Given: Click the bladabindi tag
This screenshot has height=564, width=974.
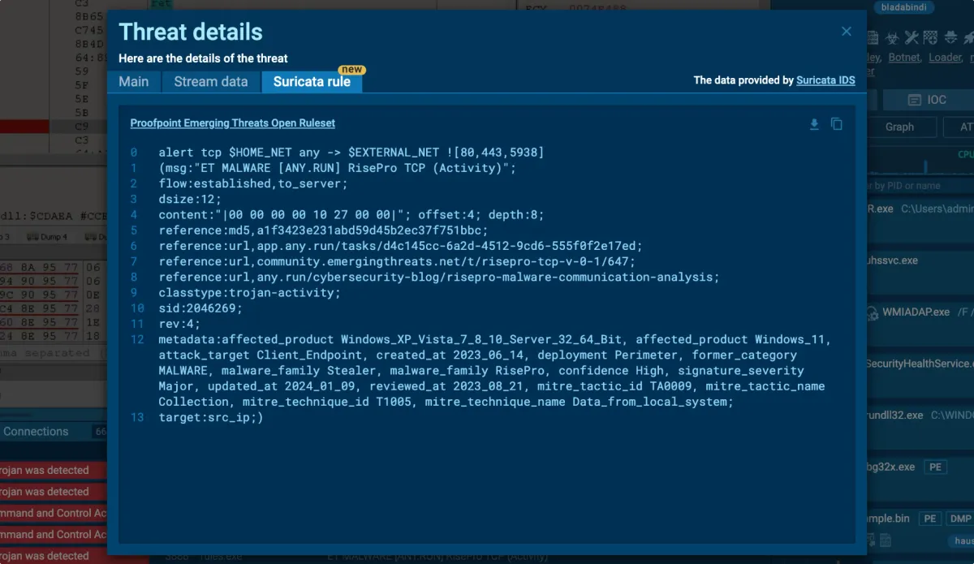Looking at the screenshot, I should tap(903, 7).
